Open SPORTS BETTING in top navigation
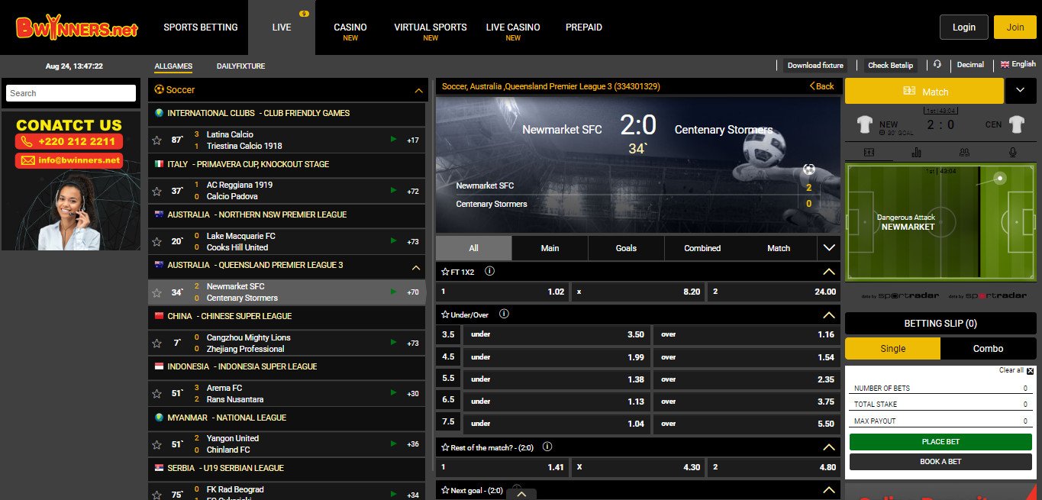The height and width of the screenshot is (500, 1042). coord(201,27)
